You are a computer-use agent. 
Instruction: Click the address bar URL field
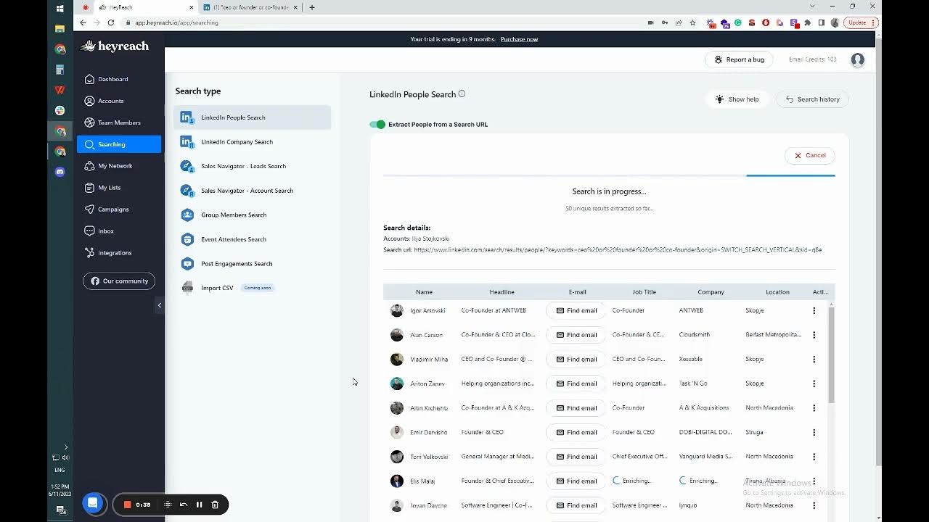click(385, 22)
